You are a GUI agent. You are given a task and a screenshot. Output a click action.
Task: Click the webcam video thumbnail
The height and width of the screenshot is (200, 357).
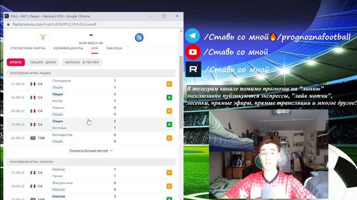click(269, 154)
